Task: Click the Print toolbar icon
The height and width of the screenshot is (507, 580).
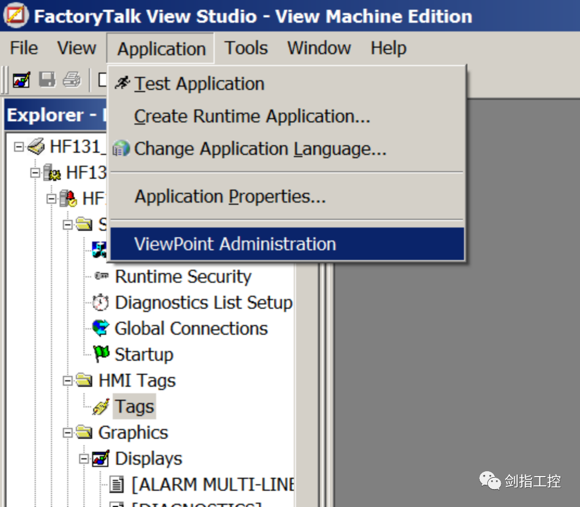Action: click(72, 80)
